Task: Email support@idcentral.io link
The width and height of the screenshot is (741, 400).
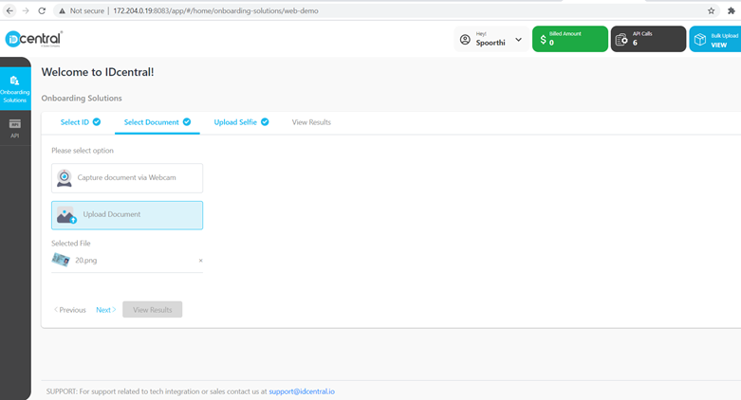Action: click(302, 391)
